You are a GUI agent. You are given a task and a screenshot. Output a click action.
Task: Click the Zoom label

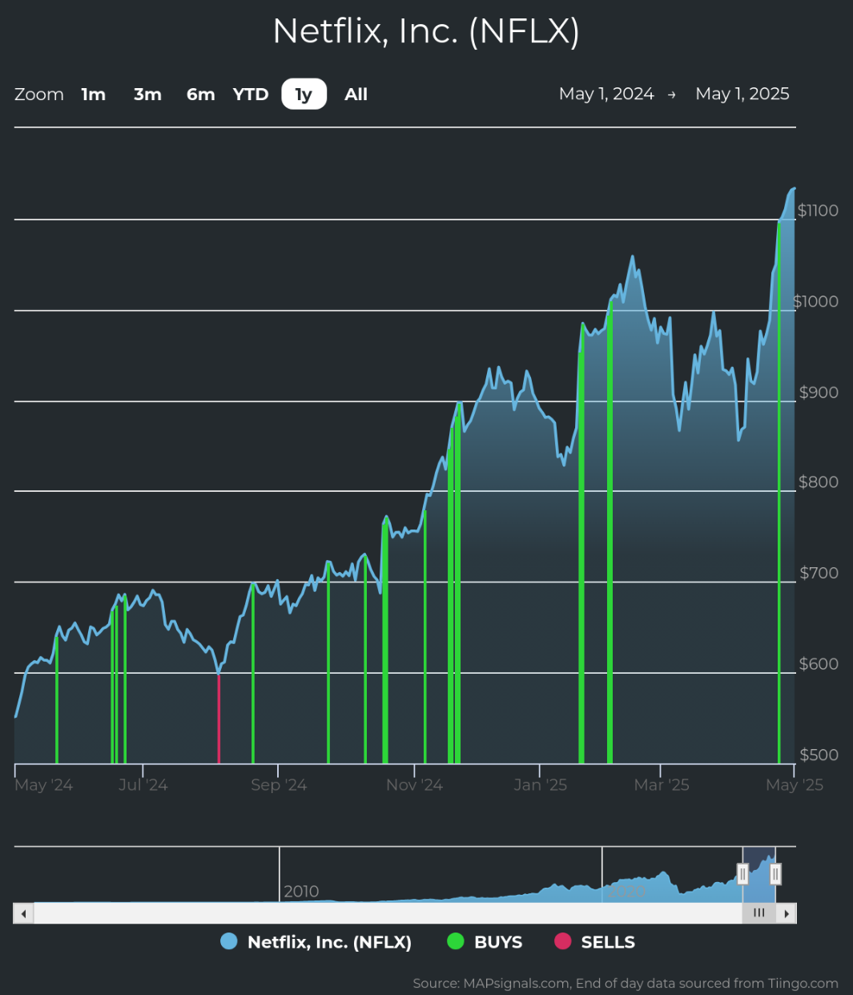tap(39, 95)
